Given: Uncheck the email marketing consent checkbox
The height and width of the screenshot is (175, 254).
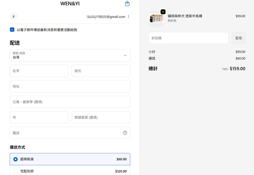Looking at the screenshot, I should coord(12,29).
